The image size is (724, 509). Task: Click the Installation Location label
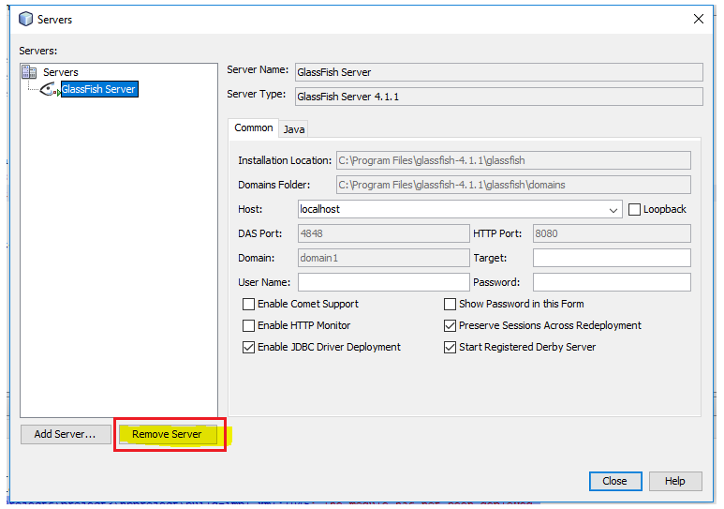click(x=285, y=160)
